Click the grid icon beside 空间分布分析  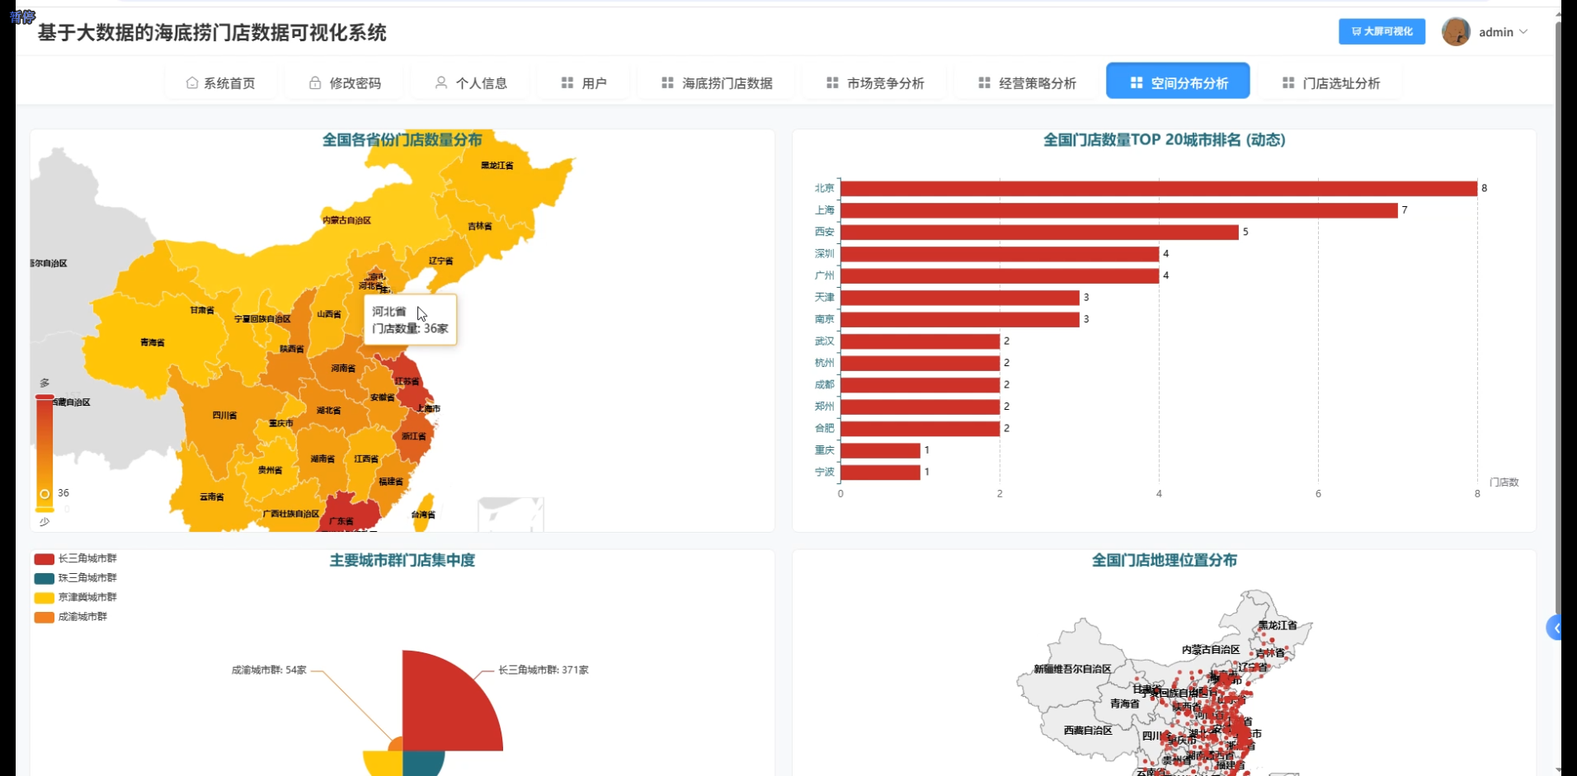pos(1136,82)
